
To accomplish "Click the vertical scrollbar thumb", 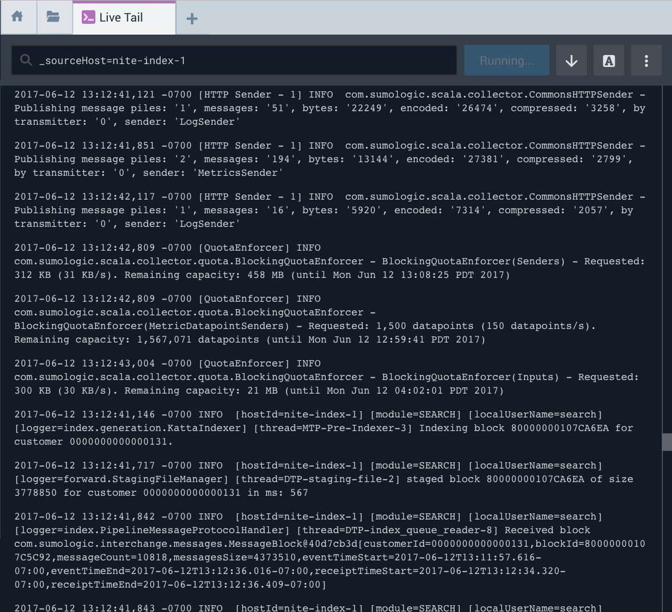I will coord(667,442).
